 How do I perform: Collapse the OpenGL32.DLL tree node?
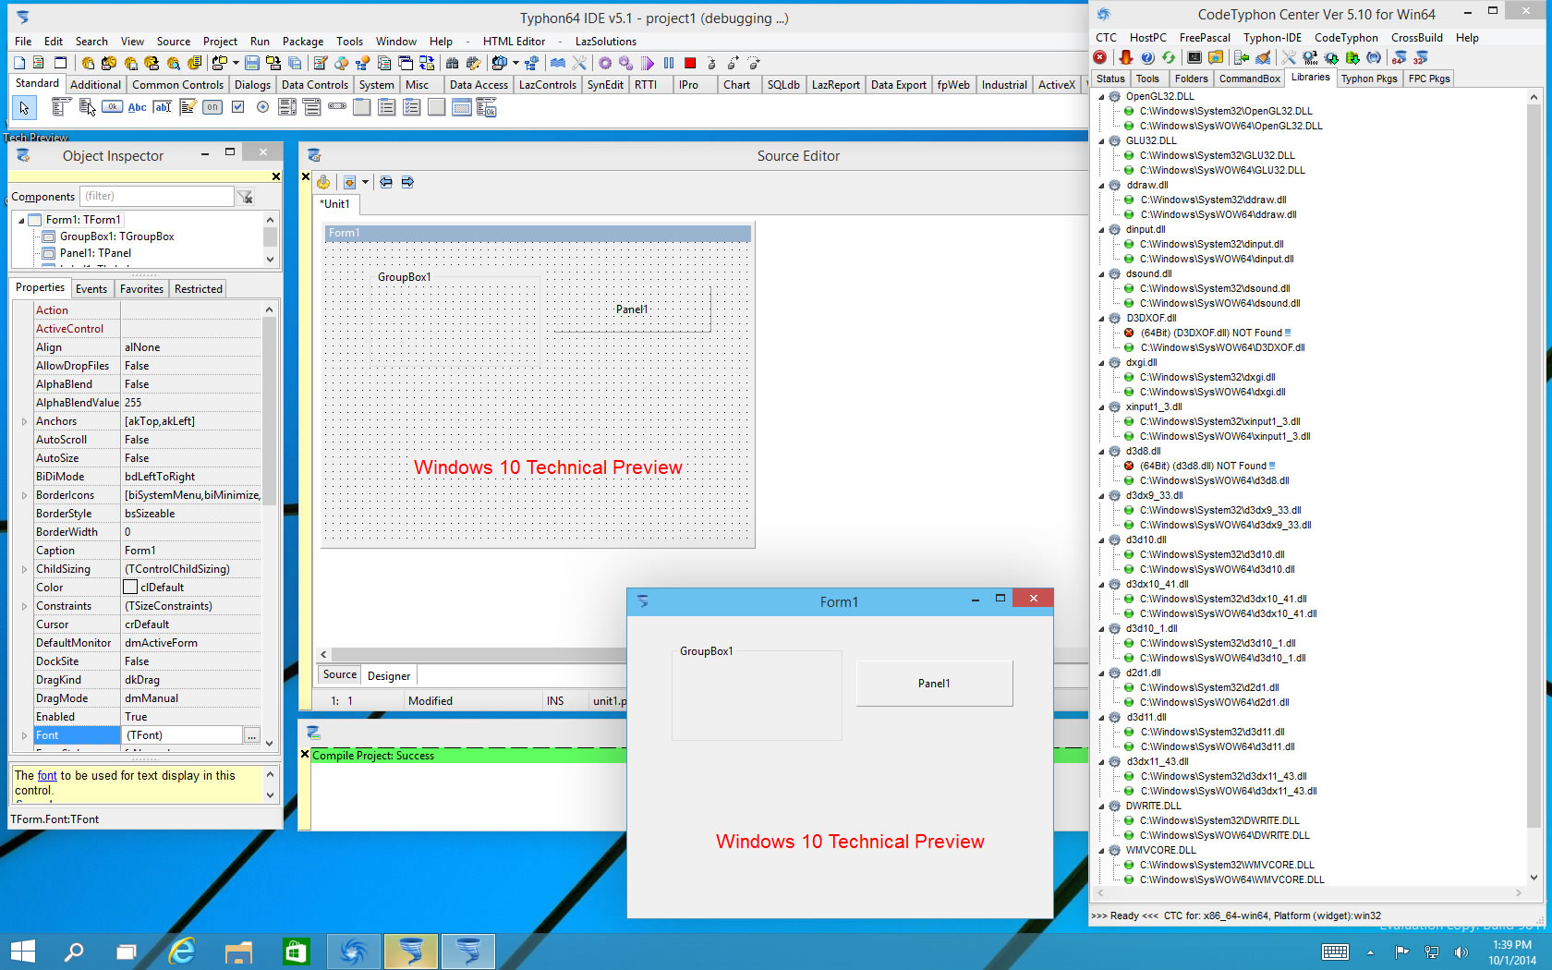tap(1101, 96)
